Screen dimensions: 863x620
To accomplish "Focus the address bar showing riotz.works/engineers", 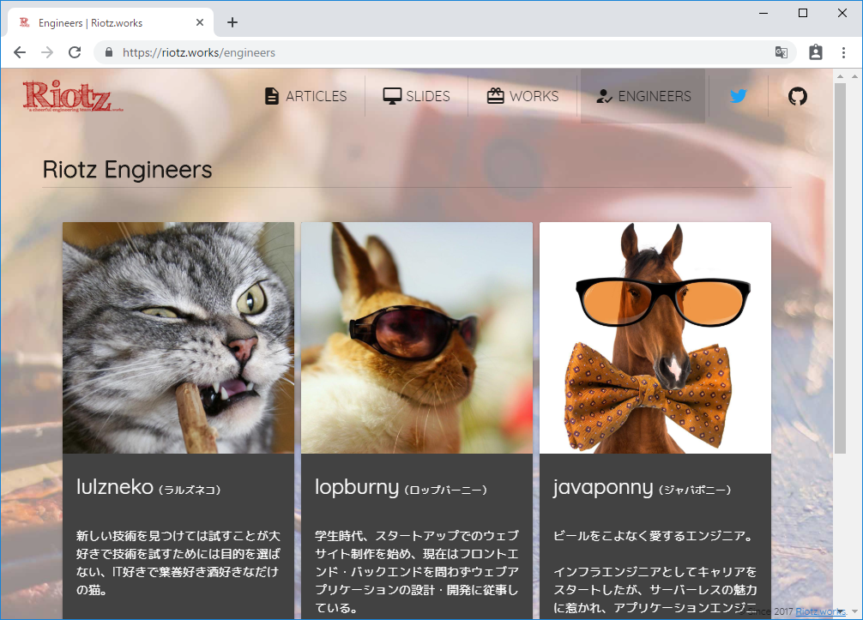I will [x=444, y=52].
